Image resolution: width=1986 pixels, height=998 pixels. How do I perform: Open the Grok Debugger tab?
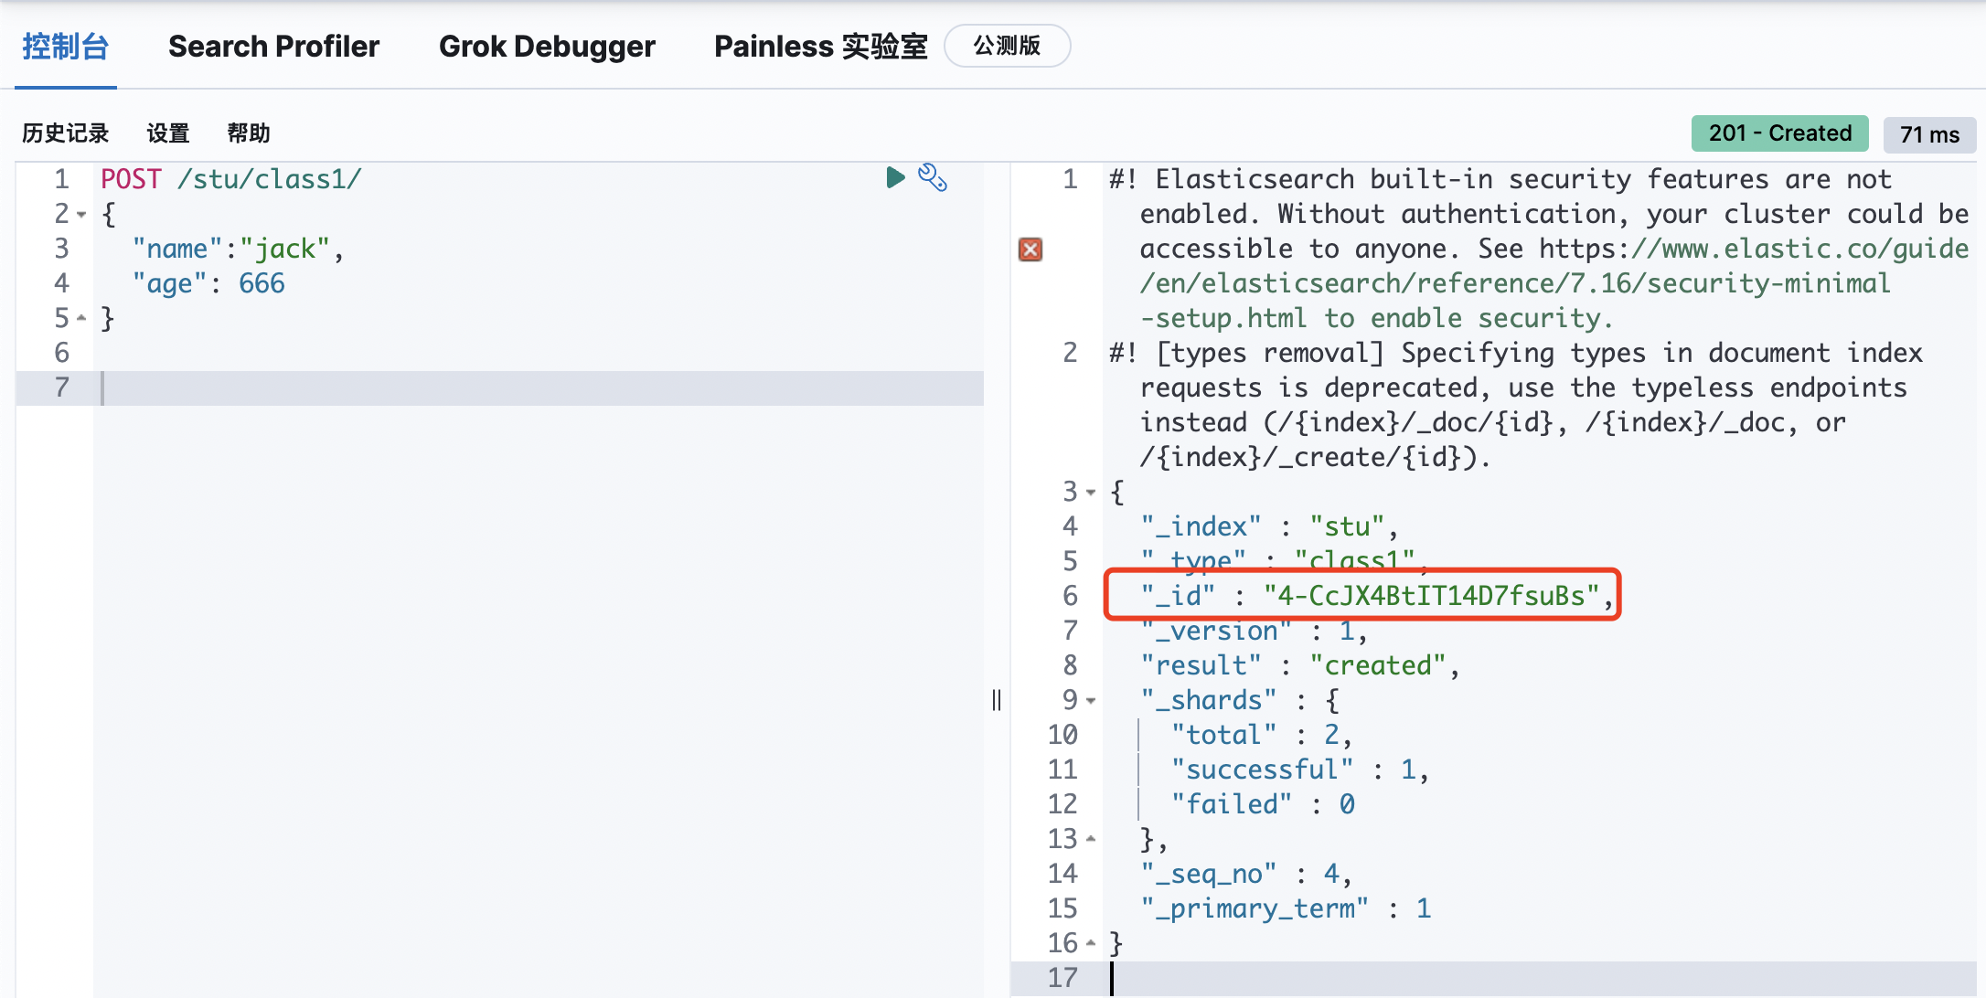tap(547, 47)
